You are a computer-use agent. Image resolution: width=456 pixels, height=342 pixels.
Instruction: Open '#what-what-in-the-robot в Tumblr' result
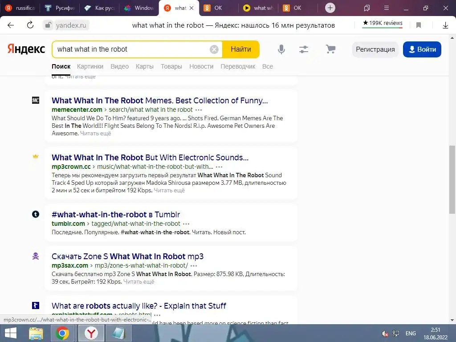tap(116, 215)
